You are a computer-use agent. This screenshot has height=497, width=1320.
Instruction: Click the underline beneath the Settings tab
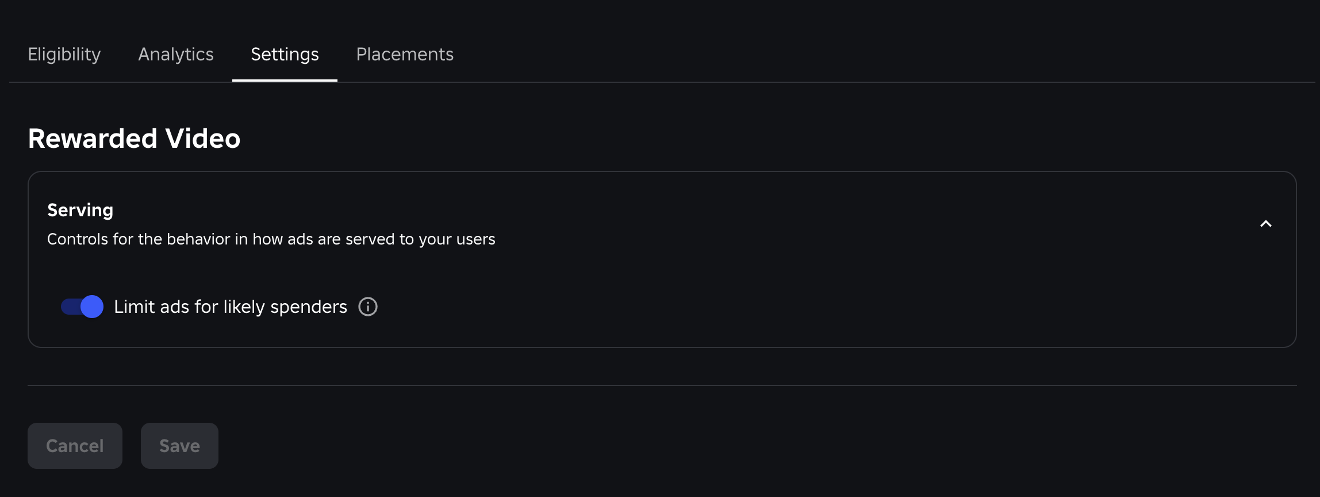pos(285,81)
